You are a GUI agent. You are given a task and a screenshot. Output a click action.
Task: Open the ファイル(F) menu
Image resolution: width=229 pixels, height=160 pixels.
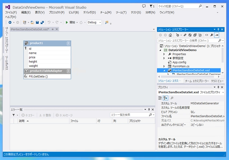point(11,12)
